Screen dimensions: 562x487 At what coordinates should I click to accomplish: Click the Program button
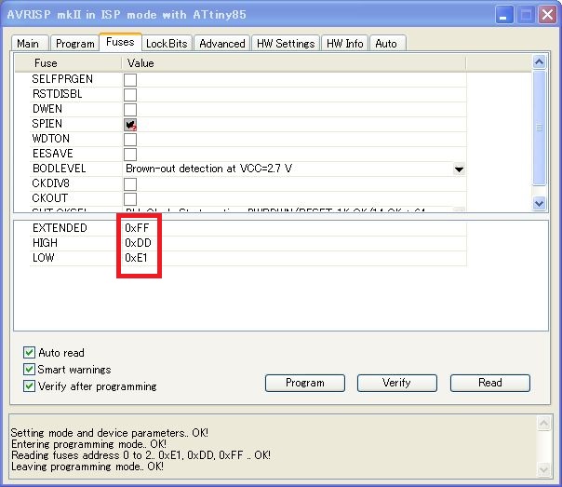pyautogui.click(x=305, y=383)
